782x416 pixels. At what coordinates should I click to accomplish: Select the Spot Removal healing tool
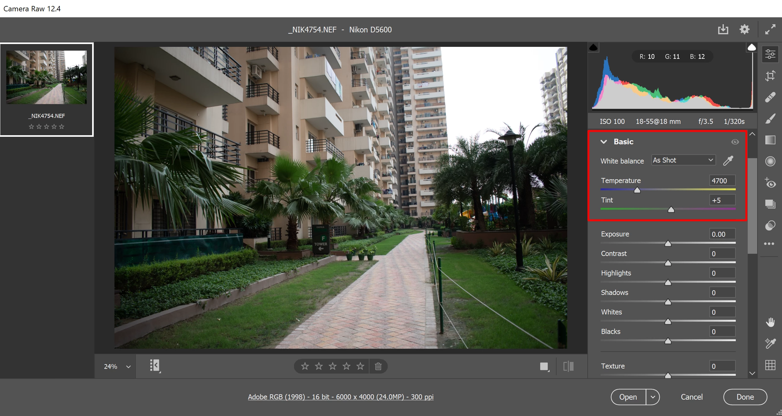click(x=770, y=97)
